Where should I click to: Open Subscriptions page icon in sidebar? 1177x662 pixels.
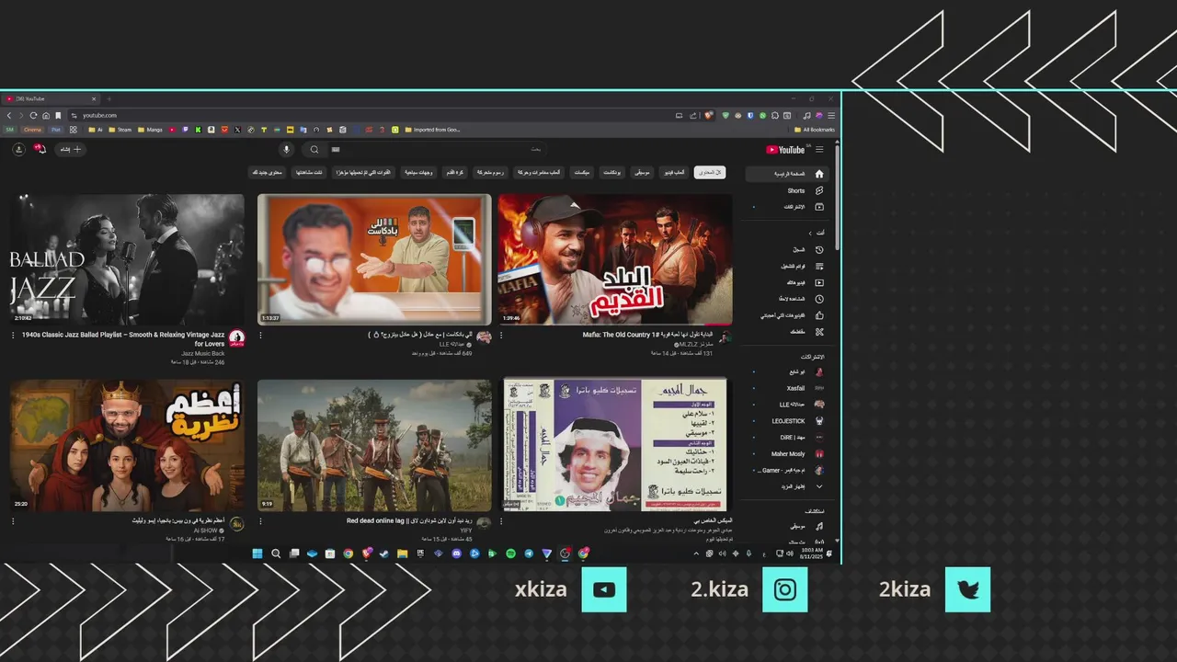(819, 207)
